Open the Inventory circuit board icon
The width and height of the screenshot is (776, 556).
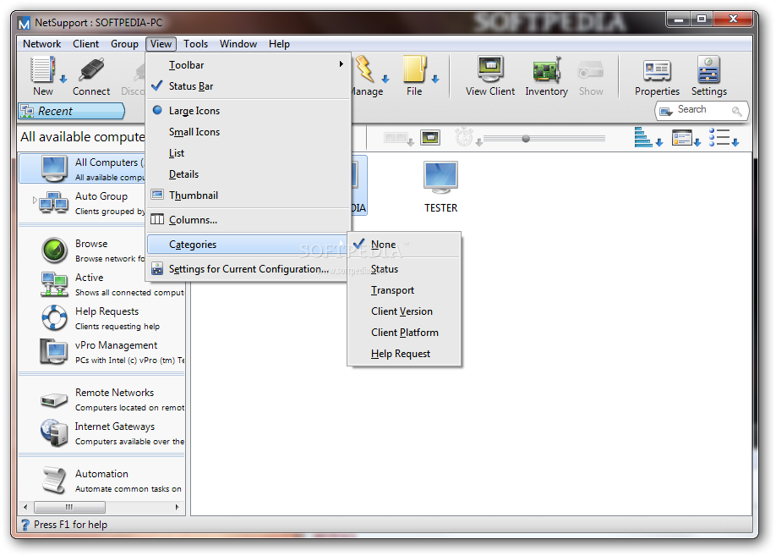pyautogui.click(x=546, y=69)
